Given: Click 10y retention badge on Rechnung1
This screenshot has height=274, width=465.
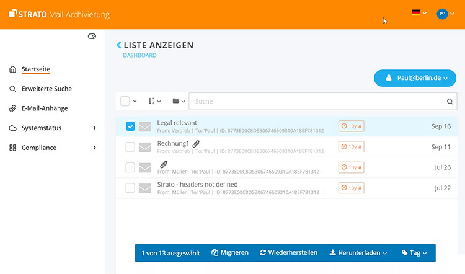Looking at the screenshot, I should click(x=351, y=146).
